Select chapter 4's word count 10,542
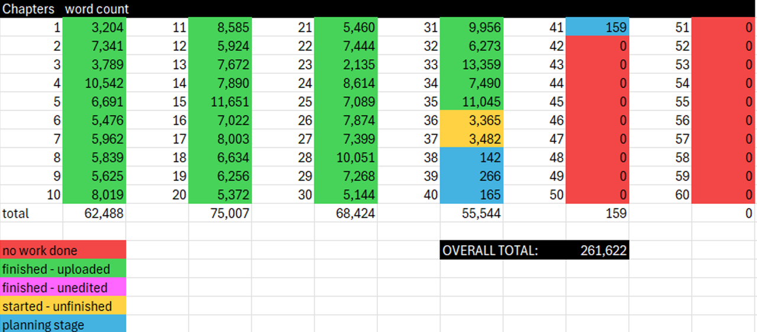 pos(95,83)
